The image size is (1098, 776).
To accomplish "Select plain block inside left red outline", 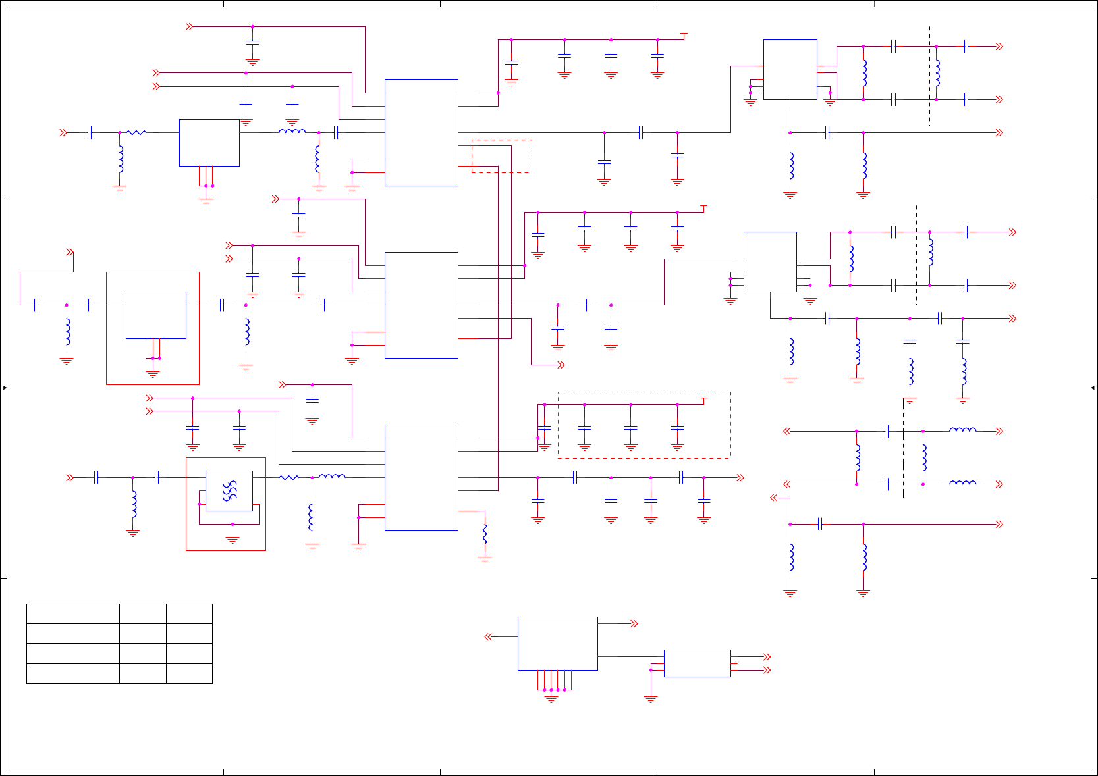I will click(156, 315).
